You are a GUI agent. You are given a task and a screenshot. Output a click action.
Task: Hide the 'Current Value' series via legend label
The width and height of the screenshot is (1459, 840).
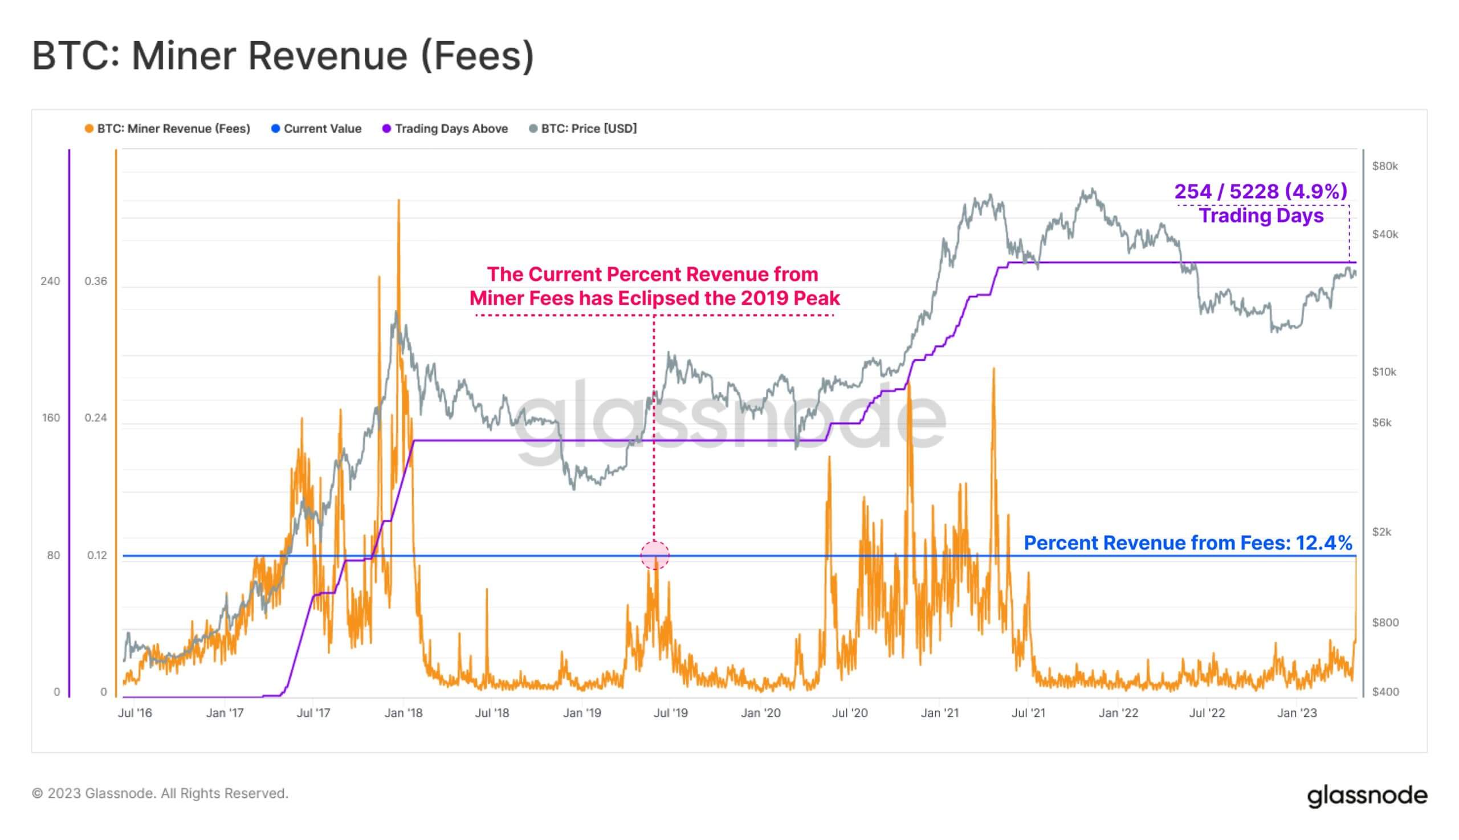coord(323,129)
